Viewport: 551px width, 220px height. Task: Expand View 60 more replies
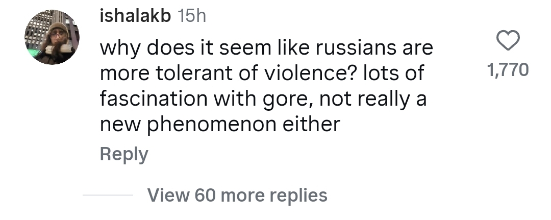tap(237, 195)
